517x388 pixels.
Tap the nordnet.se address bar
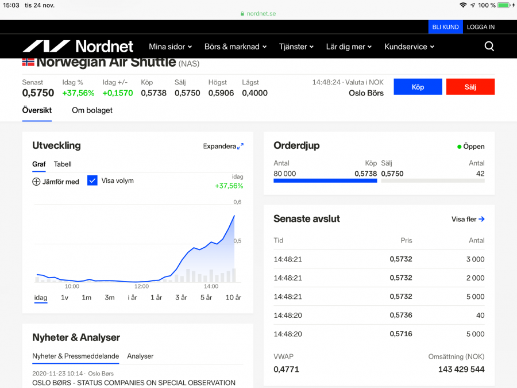[x=258, y=14]
